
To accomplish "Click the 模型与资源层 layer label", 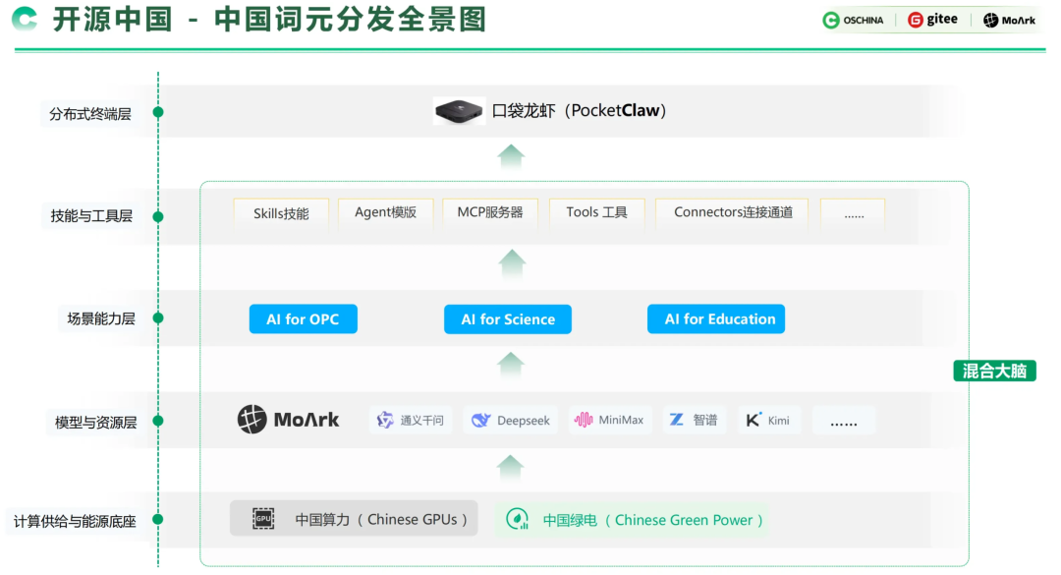I will [95, 423].
